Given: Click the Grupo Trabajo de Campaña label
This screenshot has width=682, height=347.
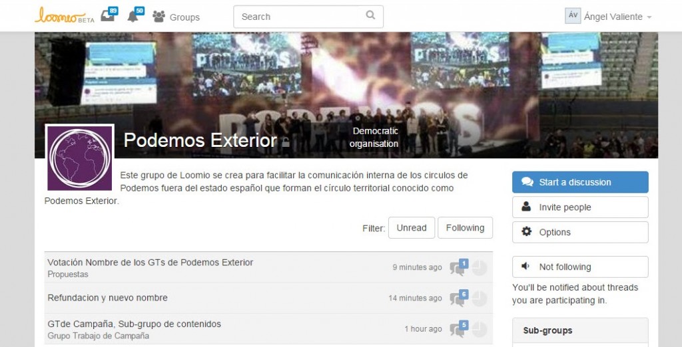Looking at the screenshot, I should 99,336.
